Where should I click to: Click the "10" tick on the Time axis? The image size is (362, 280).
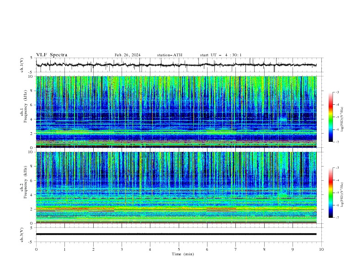tap(321, 249)
